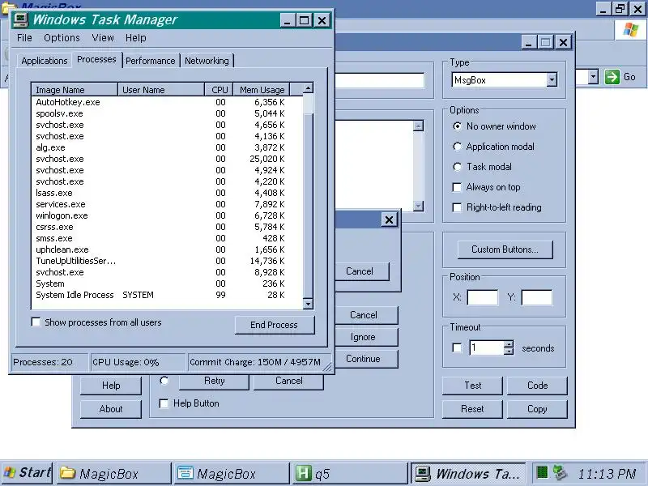
Task: Select the Retry/Cancel radio button
Action: pos(164,381)
